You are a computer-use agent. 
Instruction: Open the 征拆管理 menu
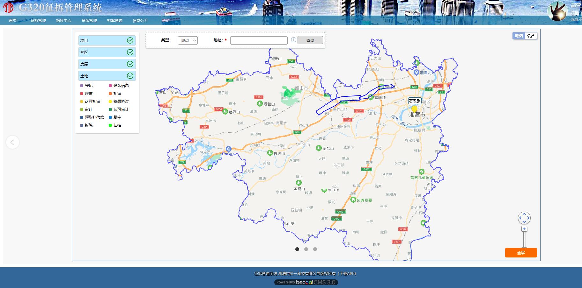click(x=38, y=21)
